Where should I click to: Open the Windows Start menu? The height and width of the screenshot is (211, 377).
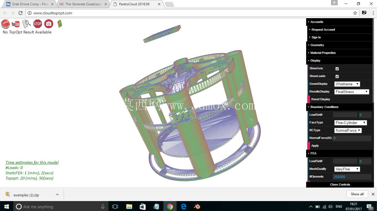pyautogui.click(x=6, y=207)
